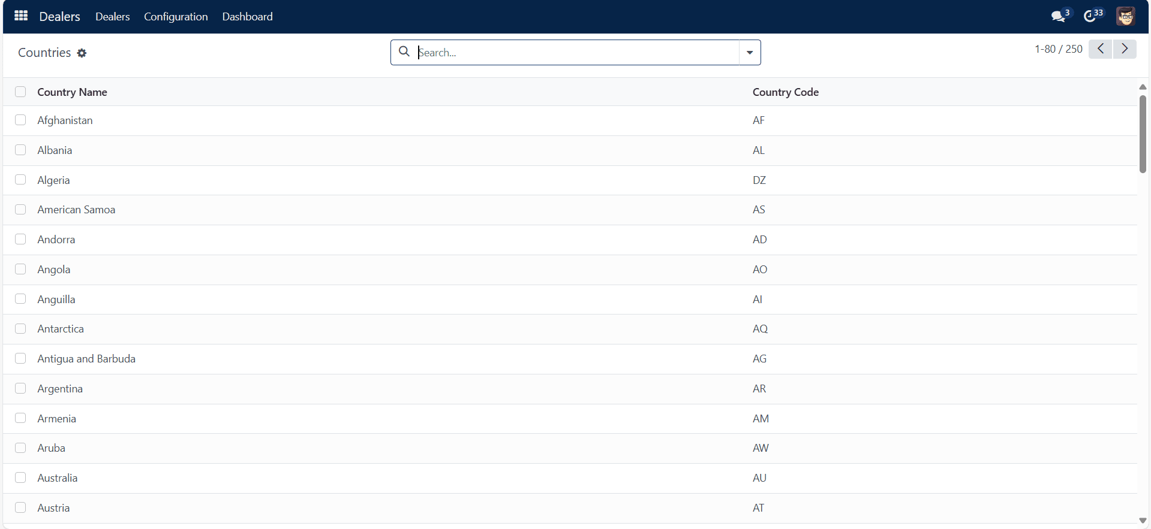Click the 1-80 / 250 pager counter

pyautogui.click(x=1058, y=49)
